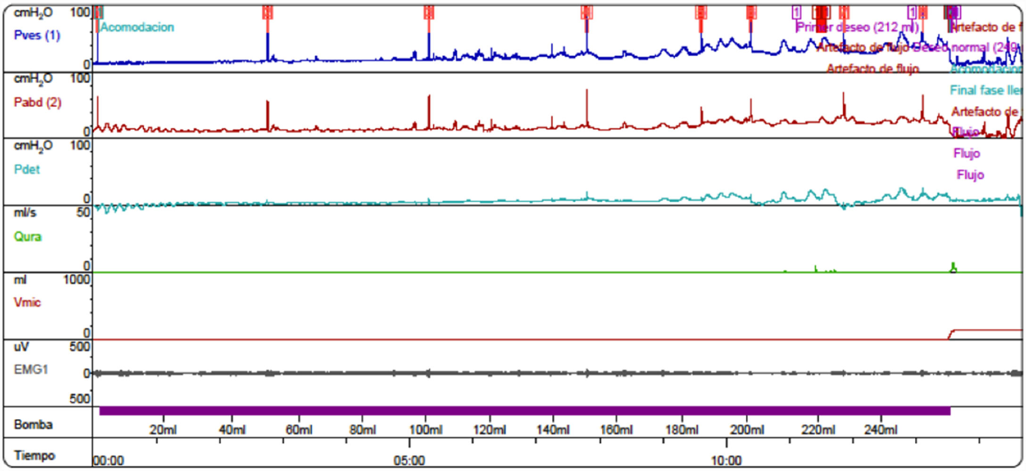1026x471 pixels.
Task: Select the Qura flow channel label
Action: 27,237
